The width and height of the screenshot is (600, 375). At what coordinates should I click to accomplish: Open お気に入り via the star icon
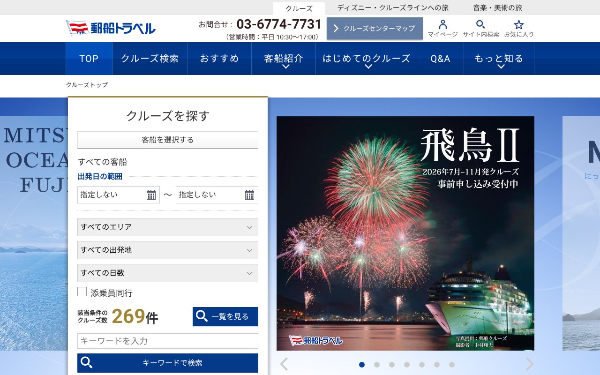(x=519, y=25)
